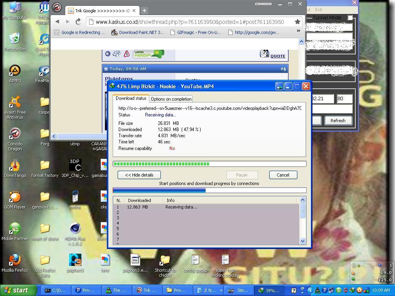Select the Download status tab
395x296 pixels.
coord(131,98)
